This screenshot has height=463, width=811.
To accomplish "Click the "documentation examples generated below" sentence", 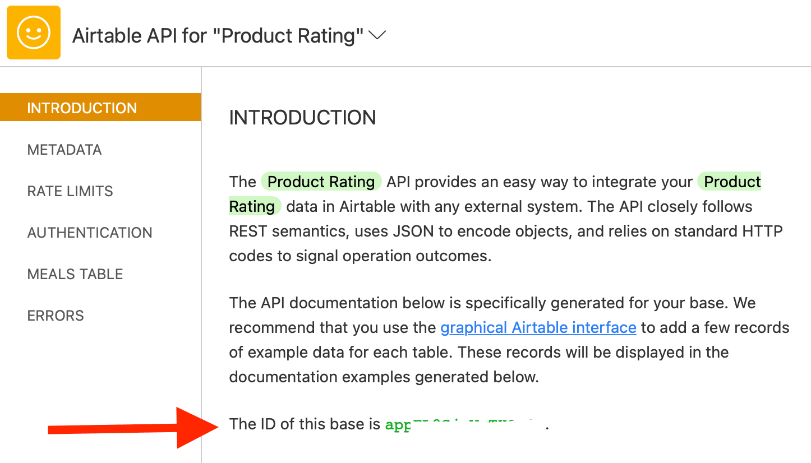I will pyautogui.click(x=384, y=377).
